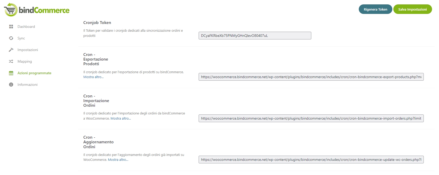The height and width of the screenshot is (175, 439).
Task: Save settings with Salva Impostazioni
Action: [x=412, y=9]
